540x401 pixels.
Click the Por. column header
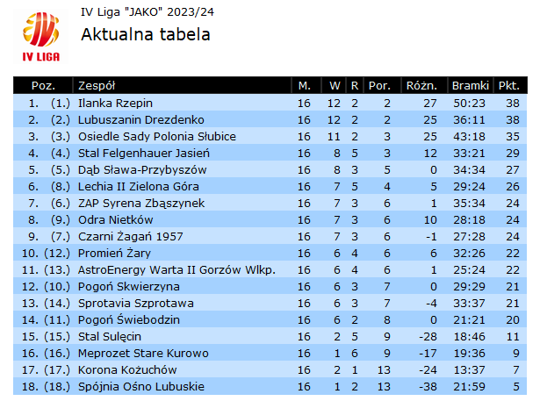click(x=379, y=85)
